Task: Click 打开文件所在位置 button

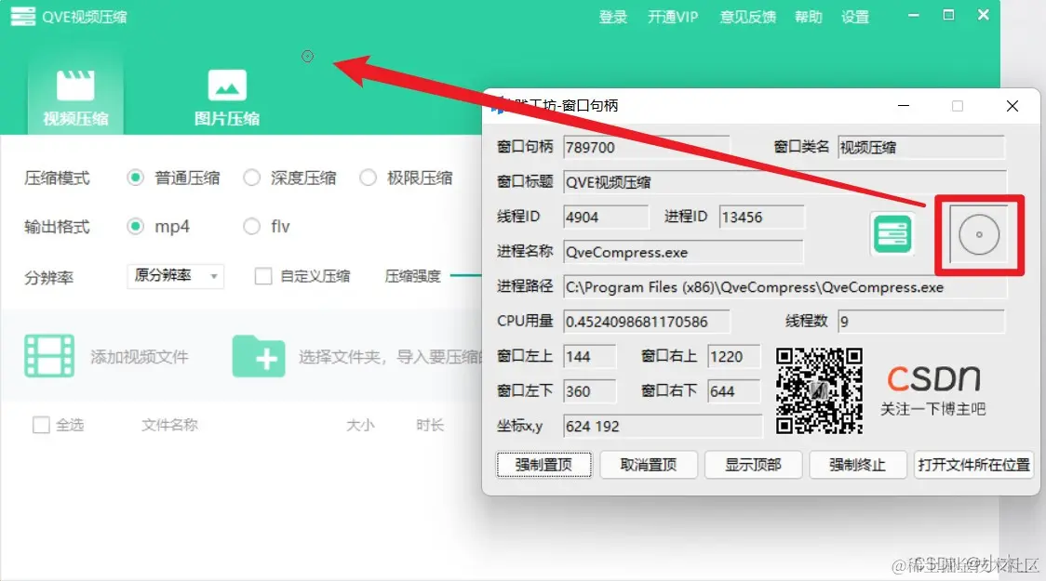Action: click(974, 465)
